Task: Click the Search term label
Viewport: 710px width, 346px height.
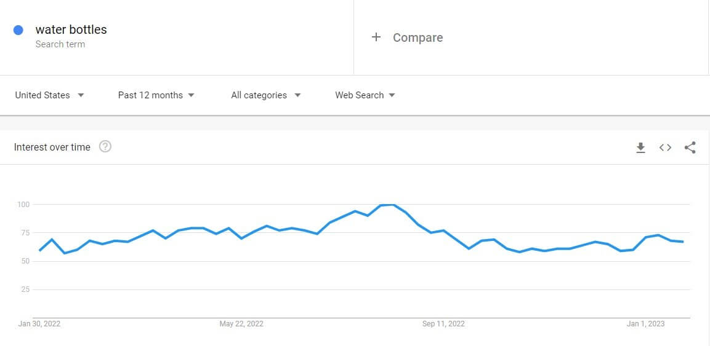Action: click(x=60, y=44)
